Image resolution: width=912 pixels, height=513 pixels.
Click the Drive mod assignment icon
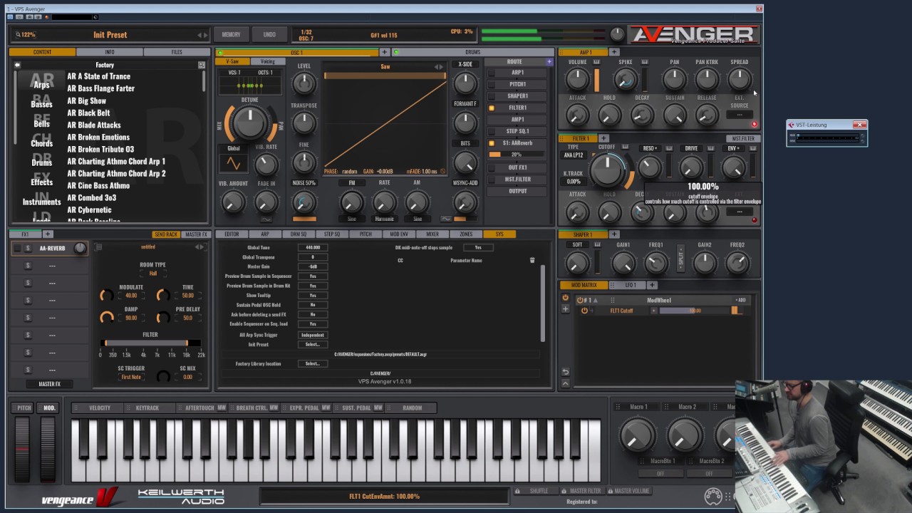coord(710,148)
